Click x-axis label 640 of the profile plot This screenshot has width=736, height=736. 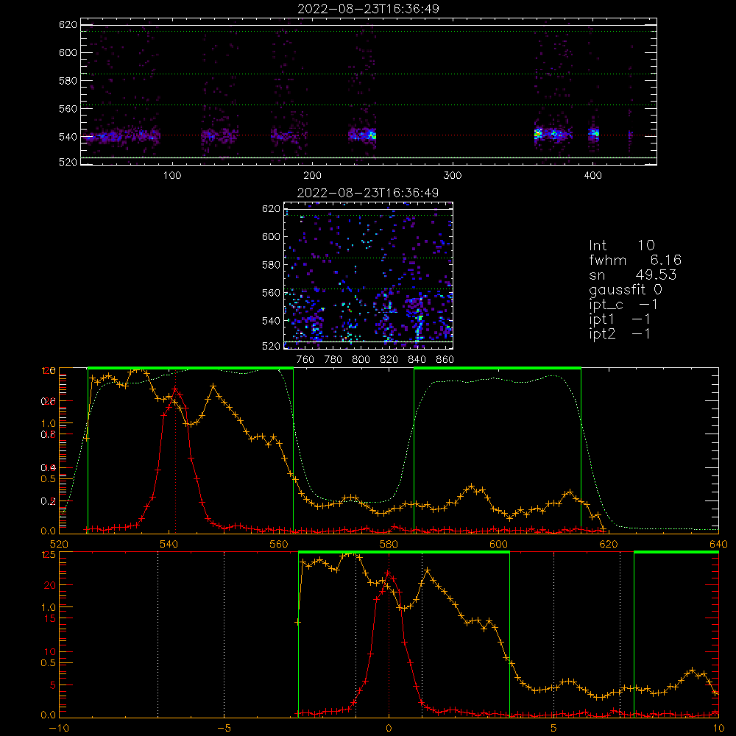coord(718,545)
